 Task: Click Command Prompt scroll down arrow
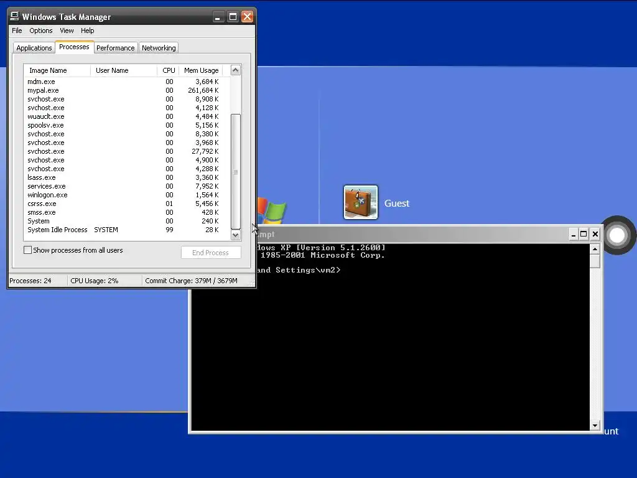tap(595, 426)
